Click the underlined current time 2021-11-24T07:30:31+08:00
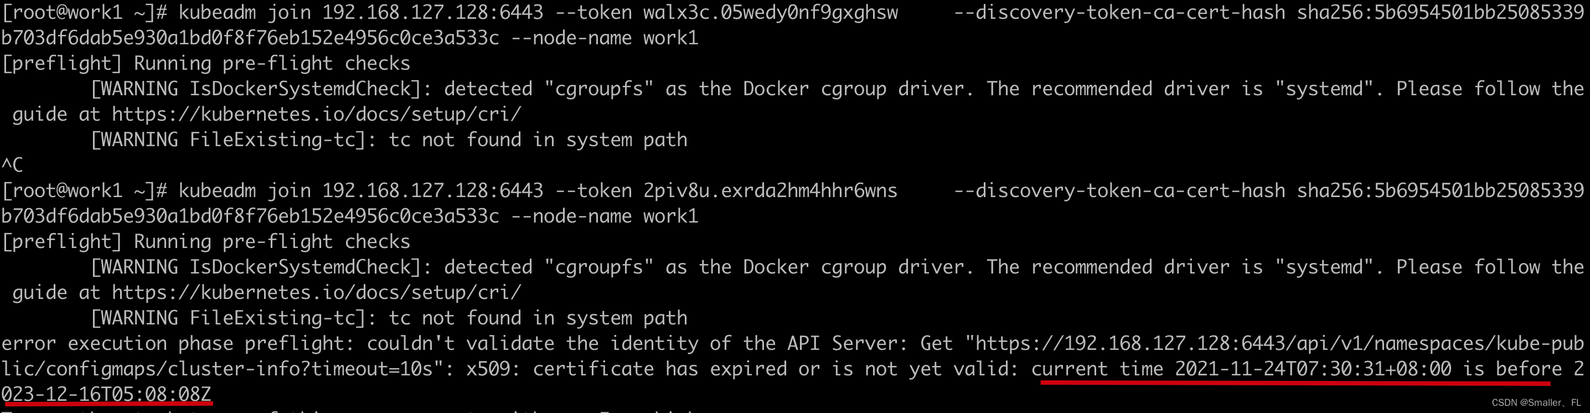The width and height of the screenshot is (1590, 413). click(1241, 369)
